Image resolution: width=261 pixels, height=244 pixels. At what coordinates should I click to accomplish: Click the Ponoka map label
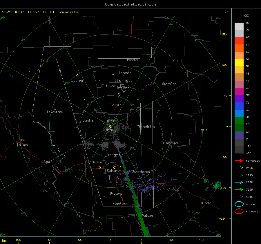pyautogui.click(x=132, y=60)
